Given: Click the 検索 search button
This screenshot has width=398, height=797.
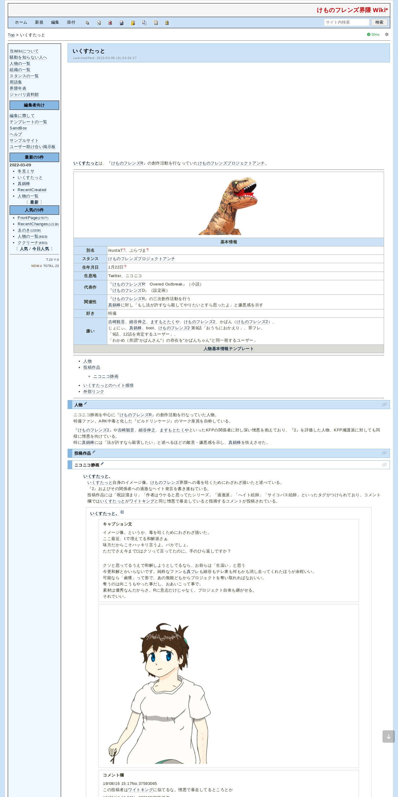Looking at the screenshot, I should pyautogui.click(x=379, y=22).
